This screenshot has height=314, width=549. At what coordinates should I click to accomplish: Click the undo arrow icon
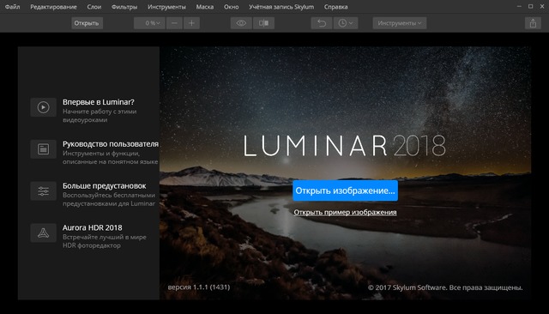click(x=322, y=23)
